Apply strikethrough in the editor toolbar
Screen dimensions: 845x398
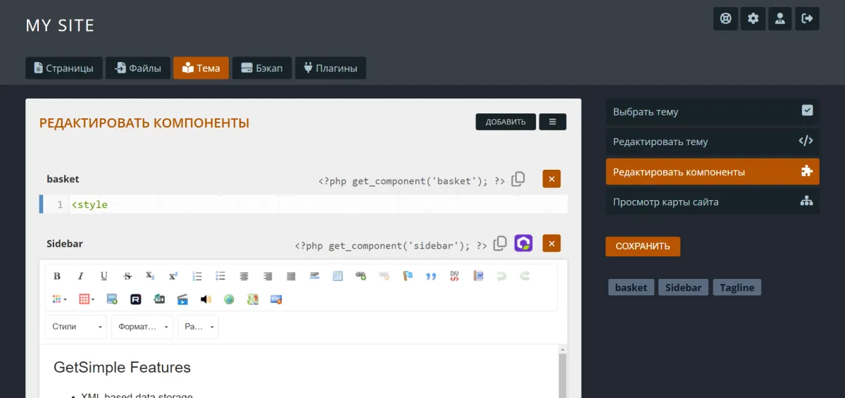click(127, 276)
